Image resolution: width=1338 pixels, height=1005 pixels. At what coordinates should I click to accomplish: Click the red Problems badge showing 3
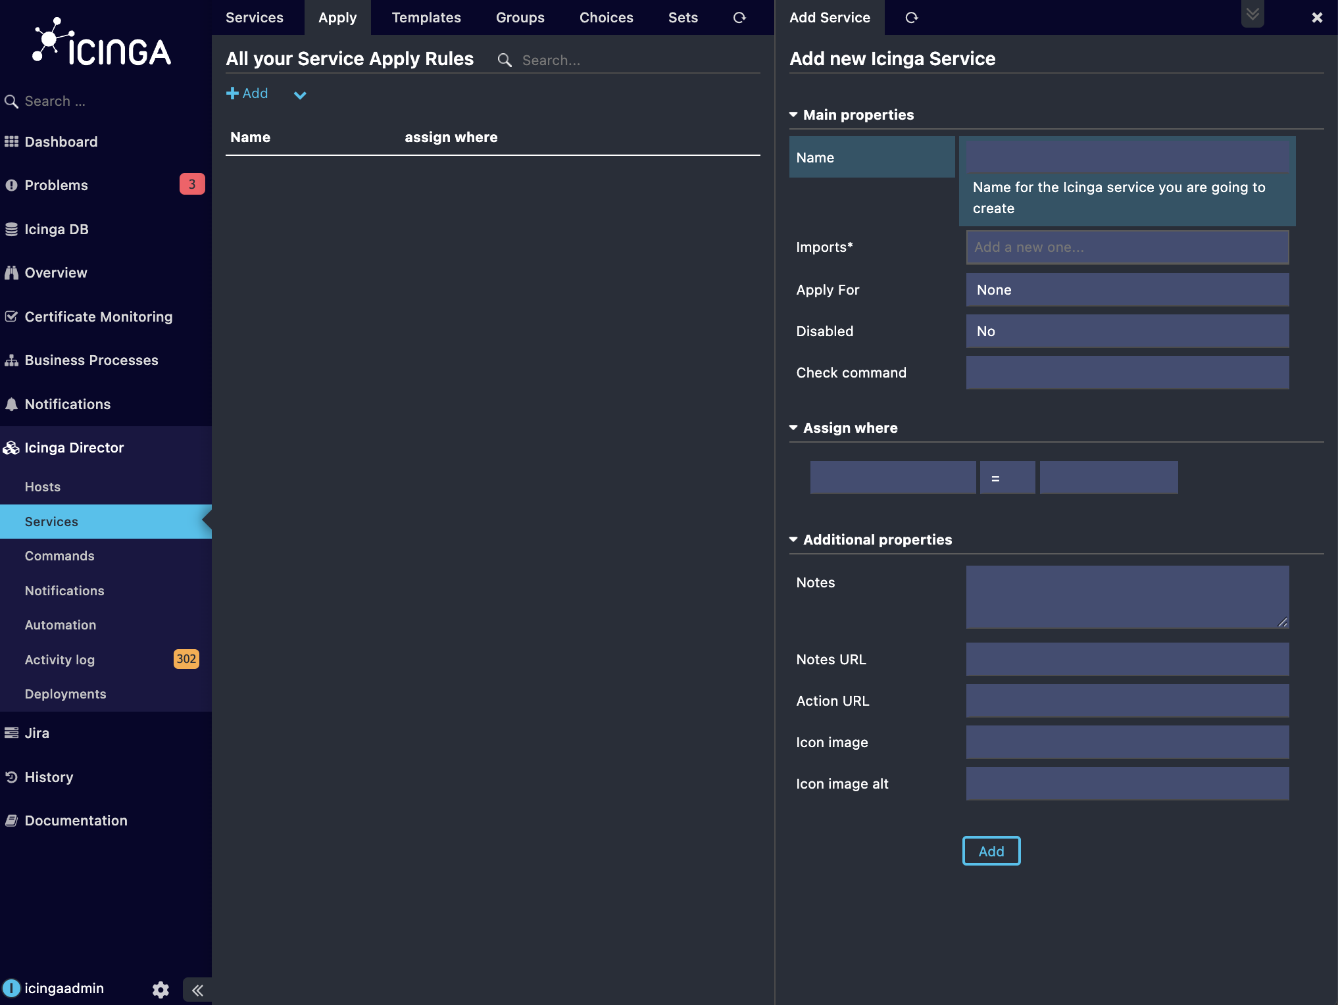191,184
